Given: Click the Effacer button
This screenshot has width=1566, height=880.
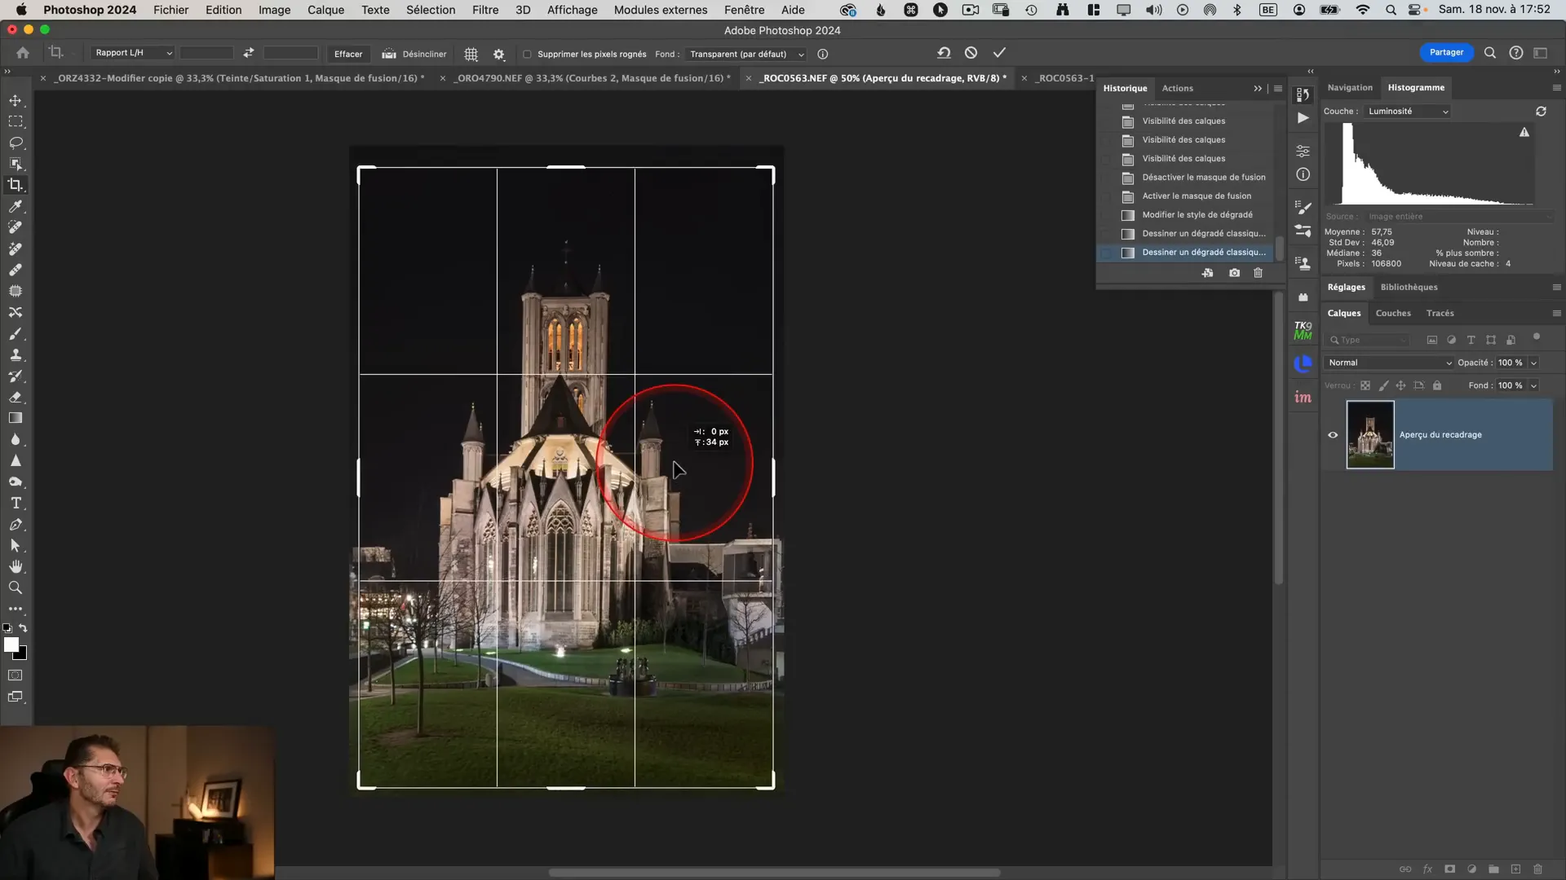Looking at the screenshot, I should coord(348,54).
